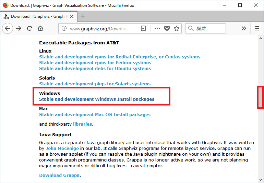Click the scrollbar down arrow
Screen dimensions: 264x183
click(261, 180)
